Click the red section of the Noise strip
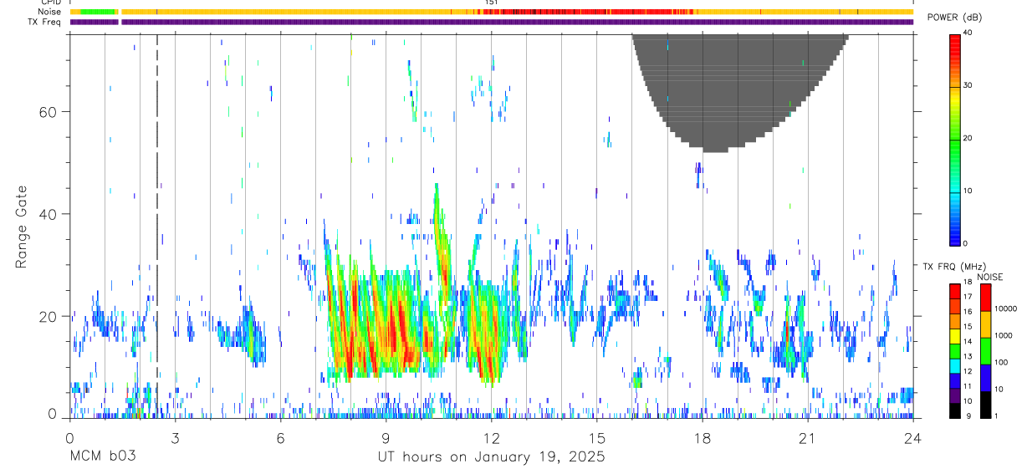This screenshot has width=1027, height=474. pos(590,12)
